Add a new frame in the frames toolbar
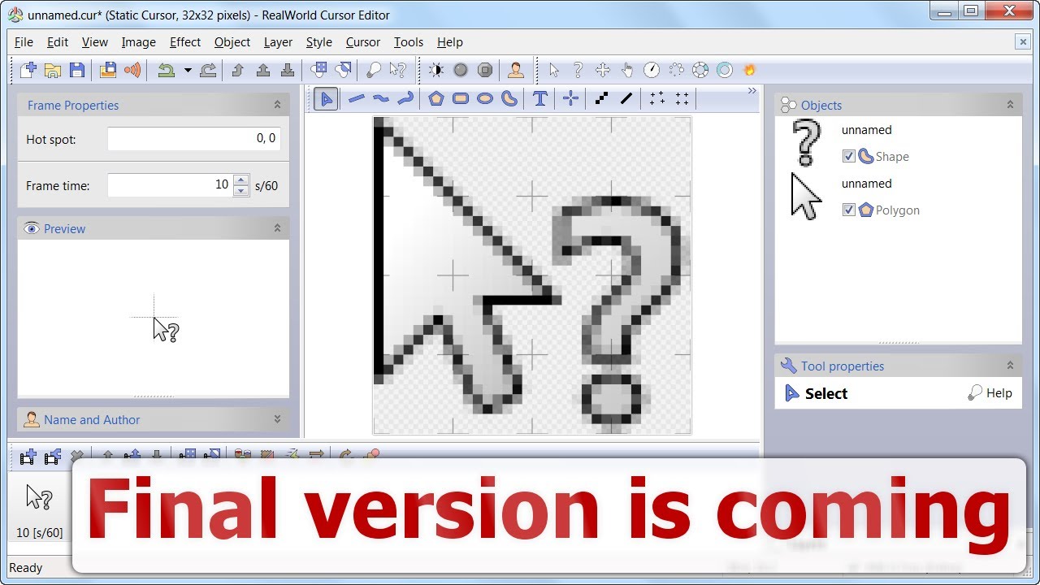1040x585 pixels. click(x=28, y=457)
